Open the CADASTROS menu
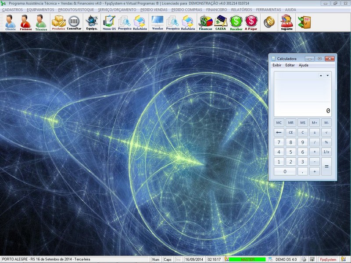 pos(12,10)
